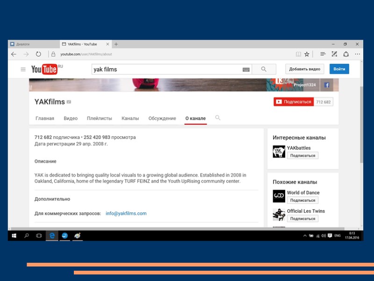The height and width of the screenshot is (281, 374).
Task: Click the ENG language indicator
Action: 337,236
